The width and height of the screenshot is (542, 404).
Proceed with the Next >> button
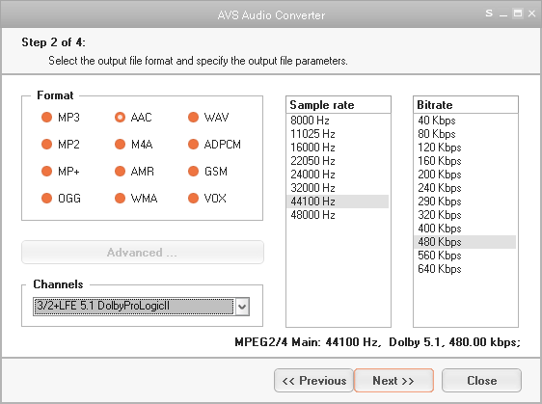393,381
